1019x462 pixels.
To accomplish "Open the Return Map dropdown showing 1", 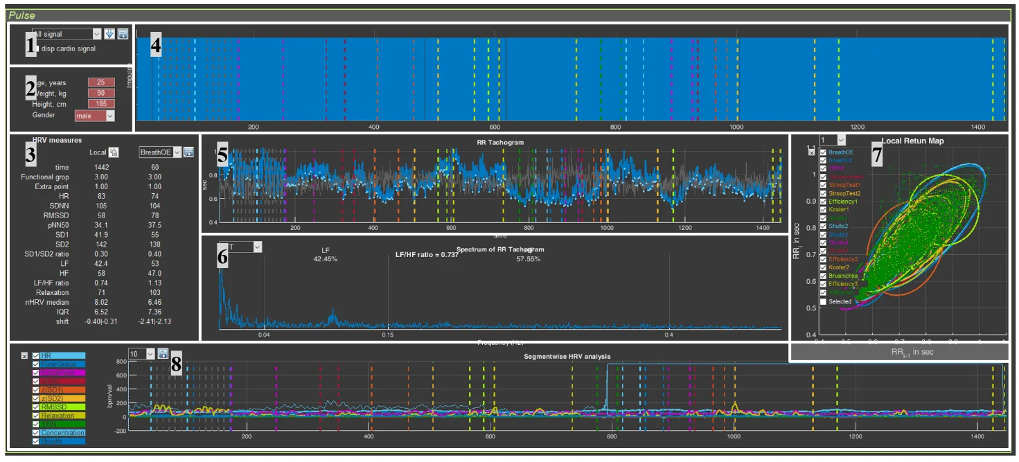I will tap(840, 141).
